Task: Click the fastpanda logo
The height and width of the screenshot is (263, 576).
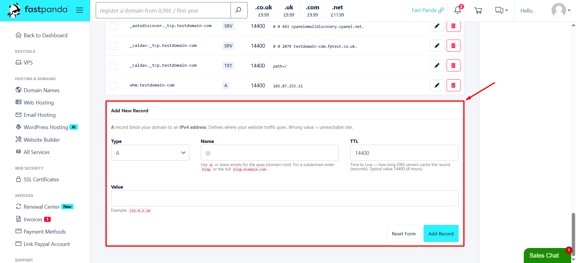Action: point(38,10)
